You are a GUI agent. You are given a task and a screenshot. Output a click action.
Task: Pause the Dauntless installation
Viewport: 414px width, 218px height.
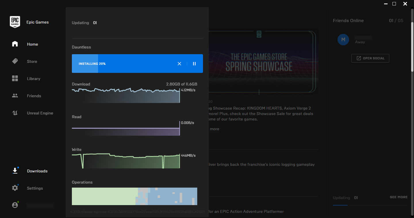(x=194, y=64)
